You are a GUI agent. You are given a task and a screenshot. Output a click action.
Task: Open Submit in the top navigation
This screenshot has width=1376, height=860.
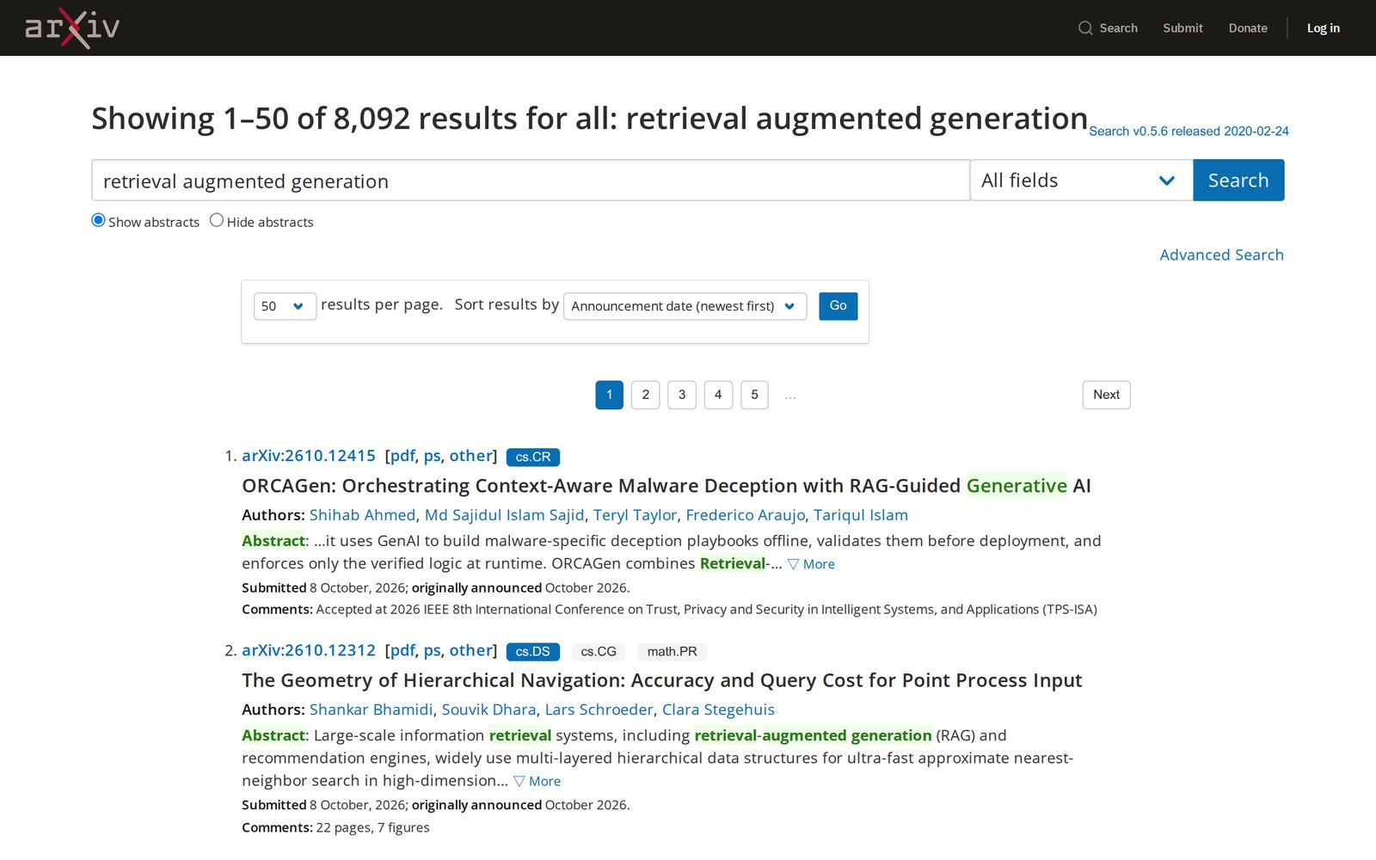pyautogui.click(x=1182, y=28)
